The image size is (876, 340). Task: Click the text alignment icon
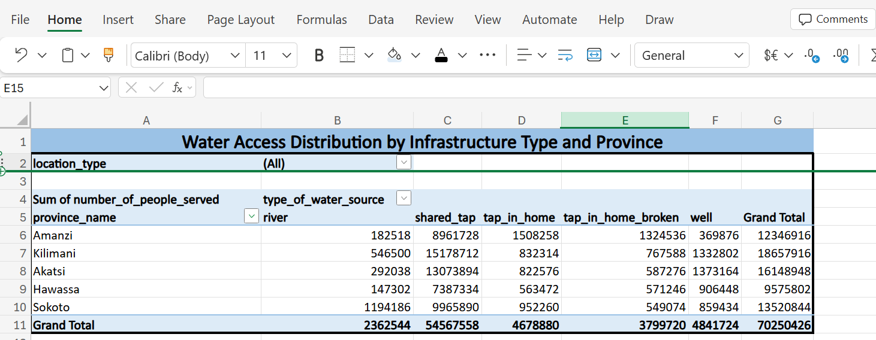click(x=525, y=56)
